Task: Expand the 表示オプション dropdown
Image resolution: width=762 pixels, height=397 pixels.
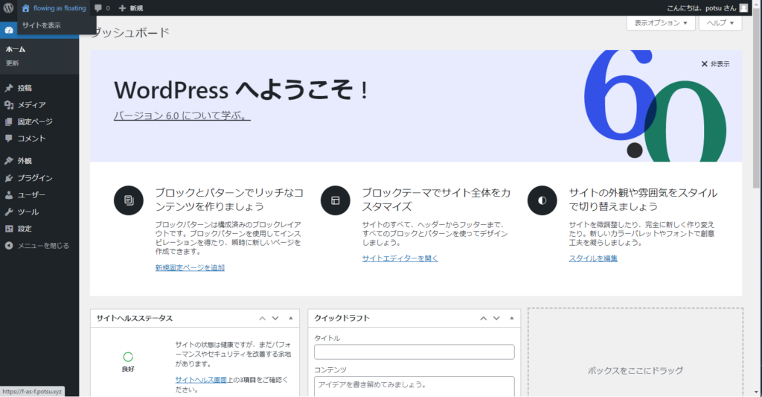Action: pyautogui.click(x=661, y=23)
